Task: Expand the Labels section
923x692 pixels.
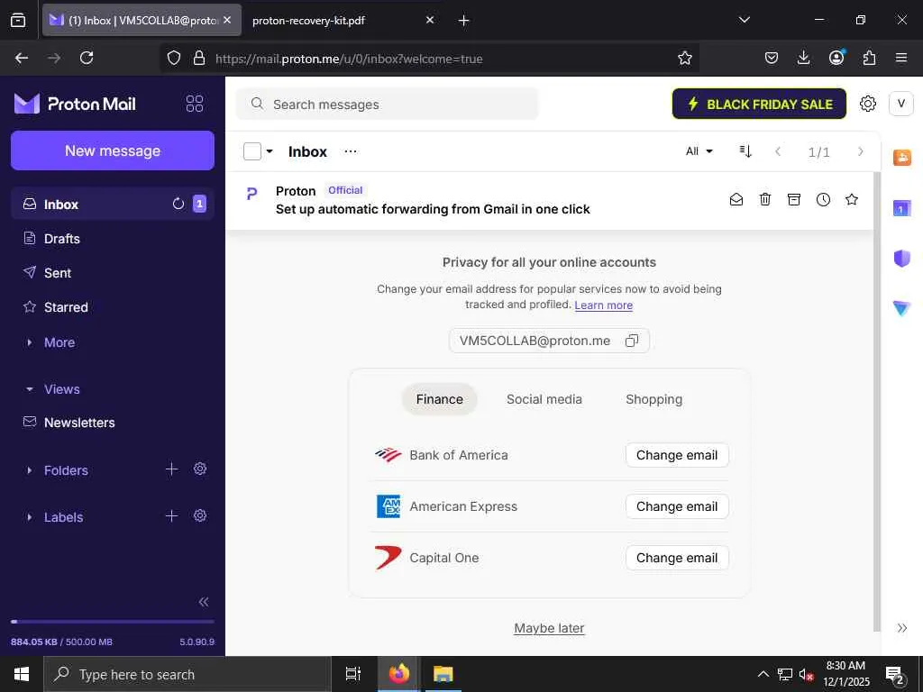Action: coord(64,517)
